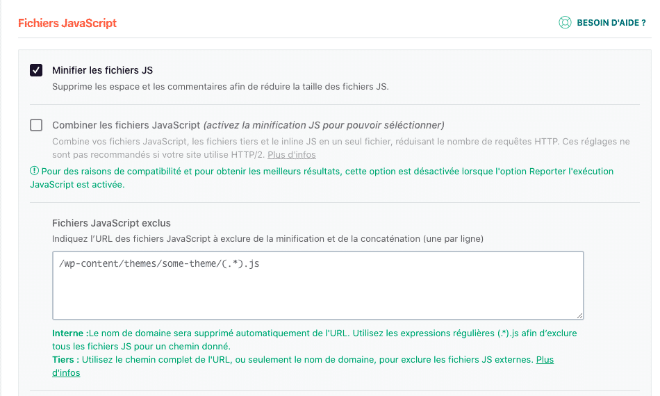Click the bold 'Interne' hint label

69,333
